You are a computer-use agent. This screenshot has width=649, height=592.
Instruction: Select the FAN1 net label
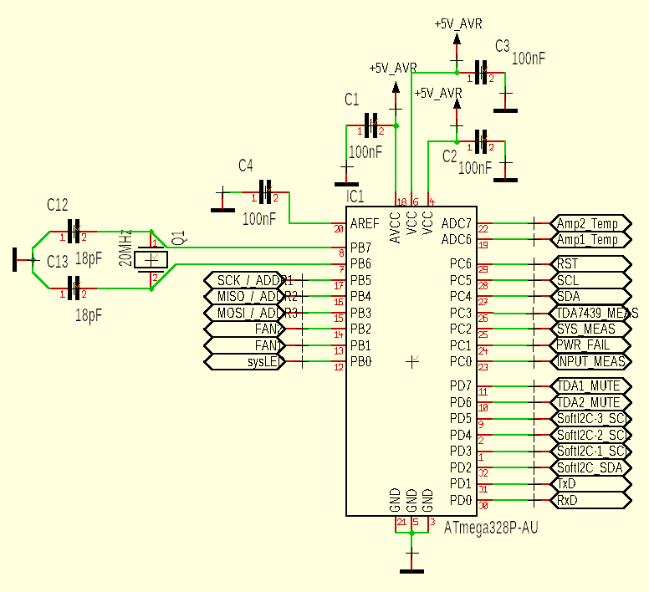click(x=245, y=345)
